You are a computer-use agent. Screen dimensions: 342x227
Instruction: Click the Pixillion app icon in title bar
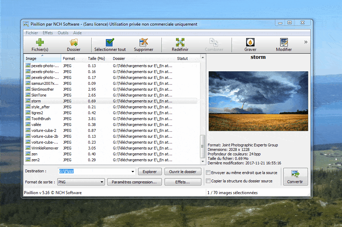point(26,24)
